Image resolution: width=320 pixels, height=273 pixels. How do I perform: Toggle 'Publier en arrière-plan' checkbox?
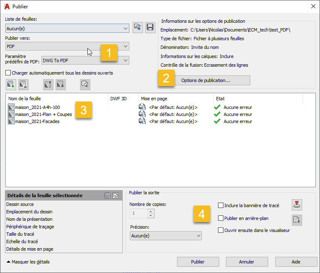[221, 218]
